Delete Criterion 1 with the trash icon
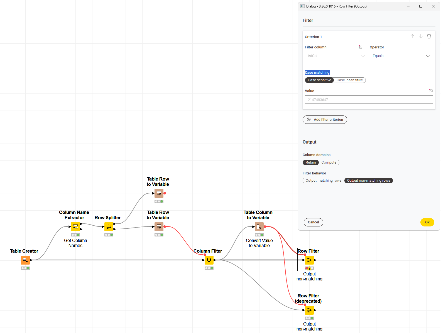The height and width of the screenshot is (333, 441). coord(429,36)
